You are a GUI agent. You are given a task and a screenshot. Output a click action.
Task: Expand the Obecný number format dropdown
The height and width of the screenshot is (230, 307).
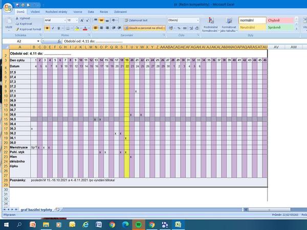click(198, 20)
